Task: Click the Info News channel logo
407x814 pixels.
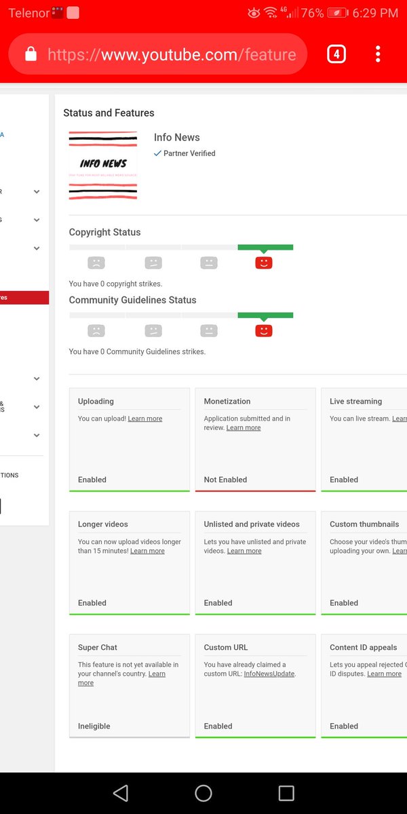Action: [103, 165]
